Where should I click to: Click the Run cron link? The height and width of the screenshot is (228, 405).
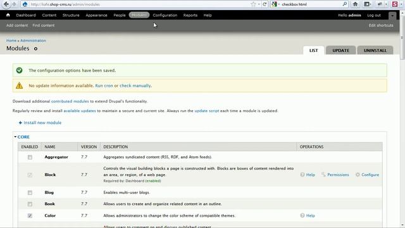click(104, 85)
